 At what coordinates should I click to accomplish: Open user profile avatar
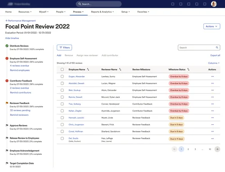(214, 4)
